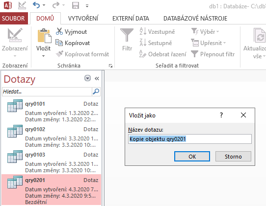
Task: Open Quick Access Toolbar customize dropdown
Action: [87, 6]
